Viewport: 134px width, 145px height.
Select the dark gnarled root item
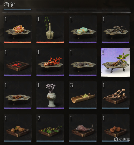[x=115, y=29]
